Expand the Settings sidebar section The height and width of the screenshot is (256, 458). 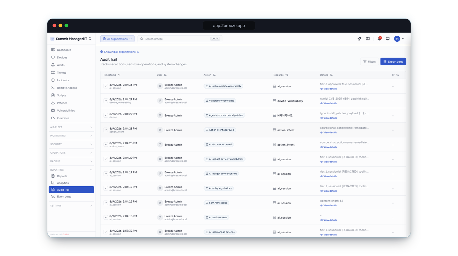71,206
